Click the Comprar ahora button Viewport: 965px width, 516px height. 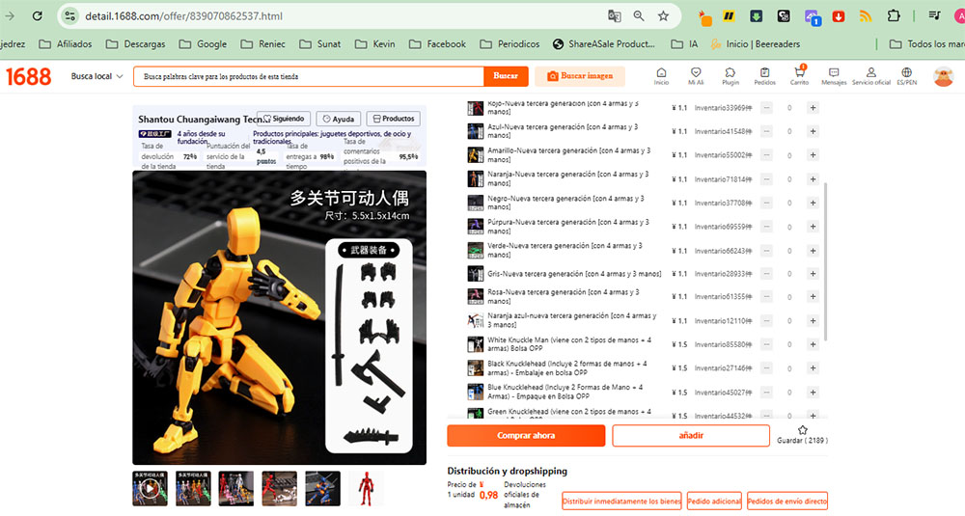(526, 436)
